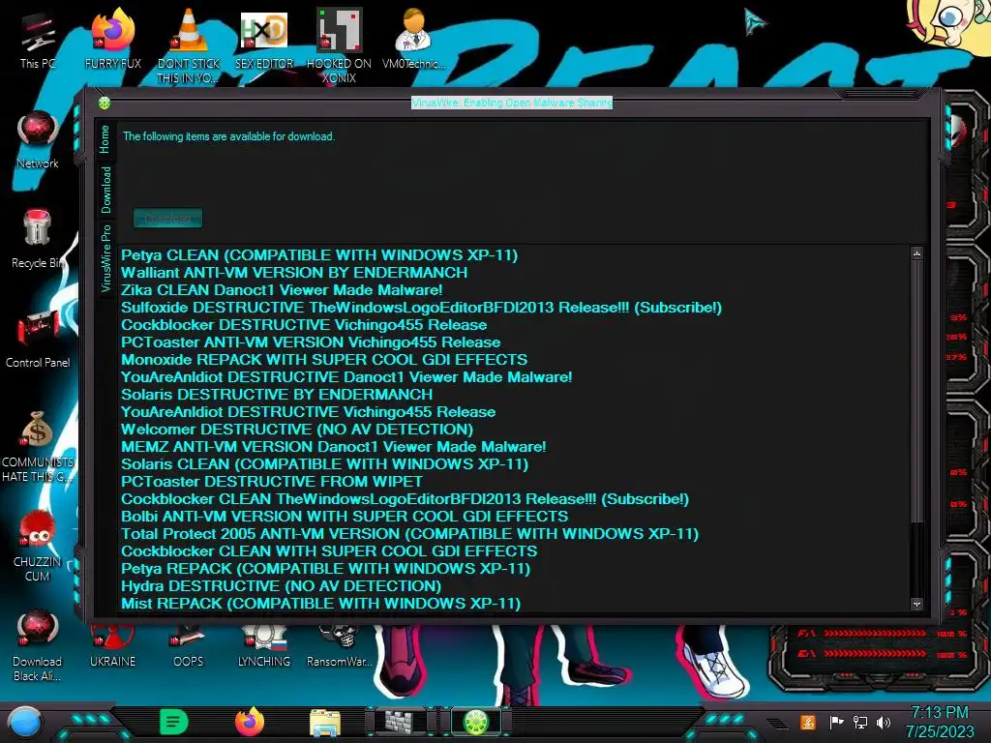Select Hydra DESTRUCTIVE list entry
Image resolution: width=991 pixels, height=743 pixels.
click(282, 586)
